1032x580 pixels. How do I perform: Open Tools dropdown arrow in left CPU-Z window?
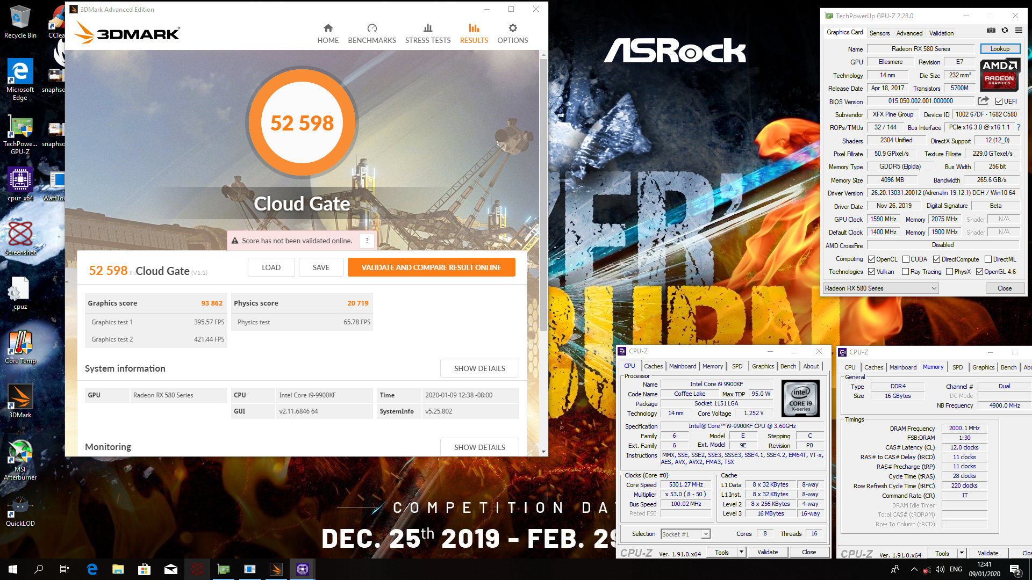[x=741, y=552]
